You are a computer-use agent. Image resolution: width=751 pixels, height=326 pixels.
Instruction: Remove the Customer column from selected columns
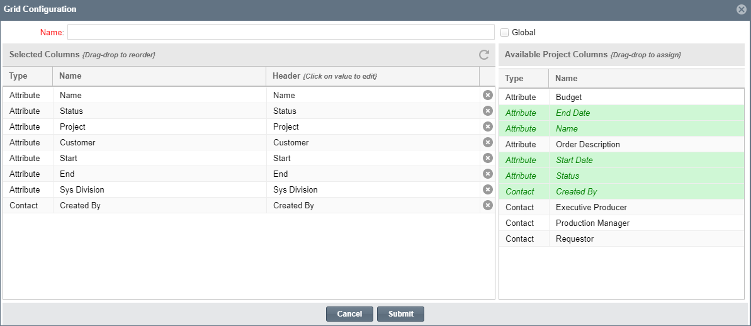click(488, 143)
